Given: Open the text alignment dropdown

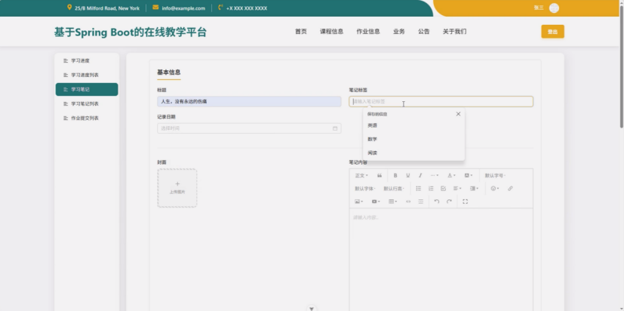Looking at the screenshot, I should click(x=457, y=189).
